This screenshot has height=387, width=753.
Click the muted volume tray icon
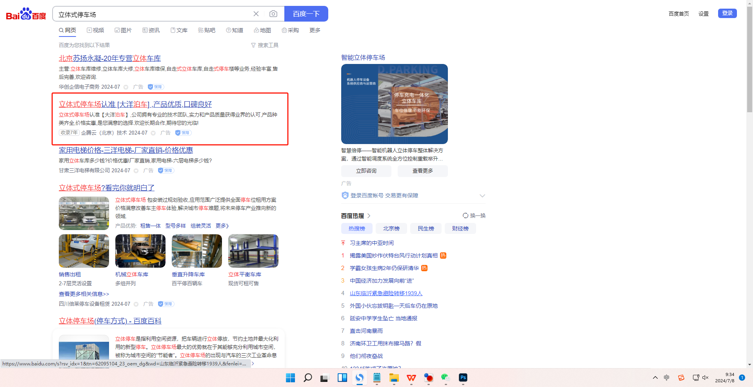click(x=706, y=378)
